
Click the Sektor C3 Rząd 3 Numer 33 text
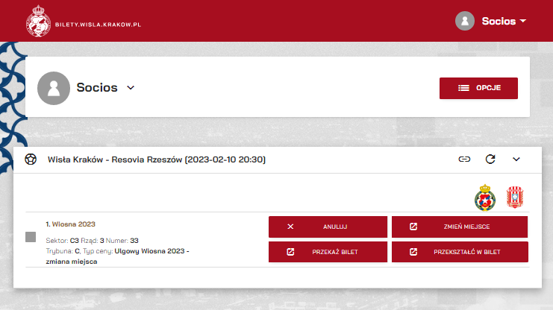pyautogui.click(x=92, y=241)
